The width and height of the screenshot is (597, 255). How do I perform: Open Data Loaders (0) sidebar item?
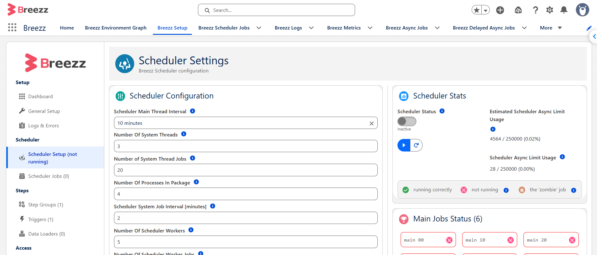pyautogui.click(x=55, y=234)
